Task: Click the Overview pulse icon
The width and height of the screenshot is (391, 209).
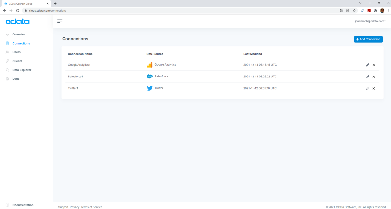Action: point(7,35)
